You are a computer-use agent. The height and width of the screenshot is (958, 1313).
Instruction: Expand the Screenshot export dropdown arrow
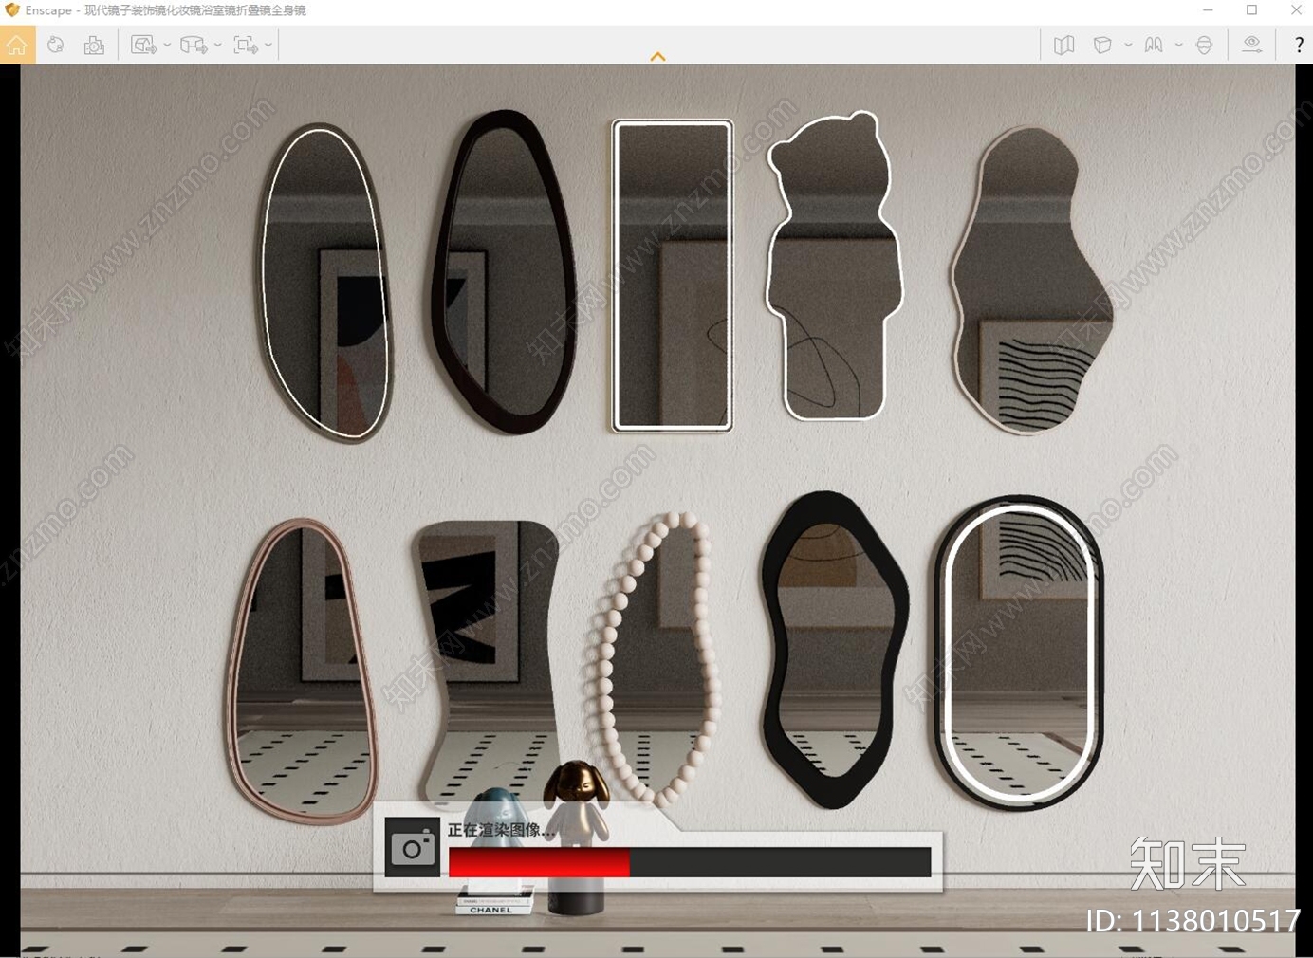click(167, 45)
